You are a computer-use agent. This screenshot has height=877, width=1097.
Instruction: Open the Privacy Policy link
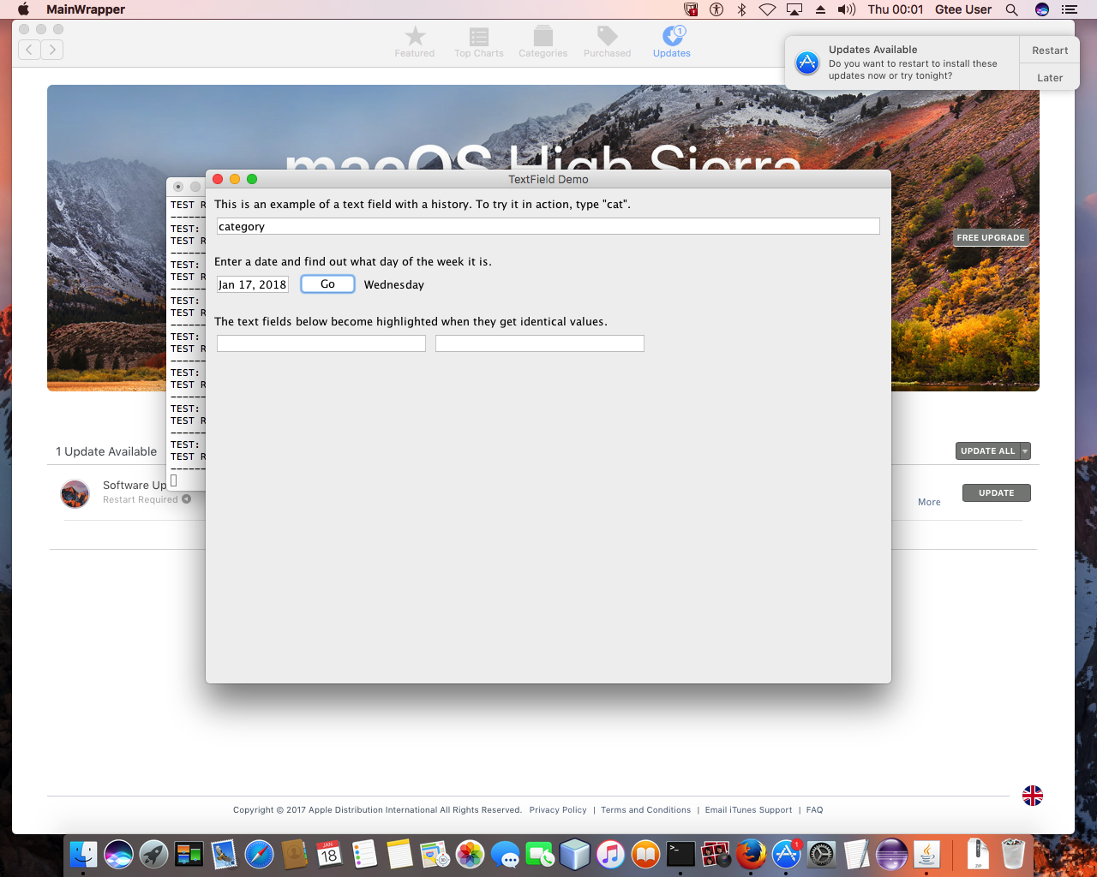pyautogui.click(x=558, y=810)
